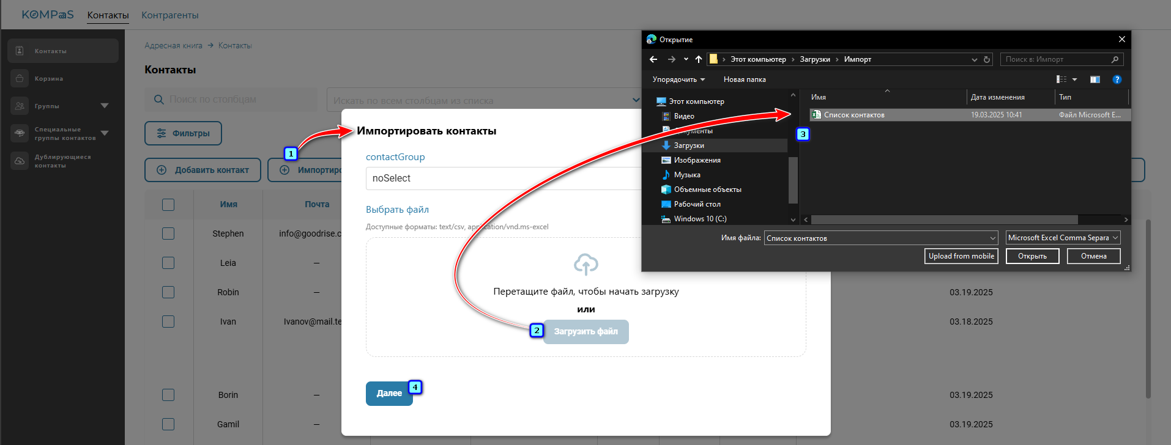Sort by the Тип column header
This screenshot has height=445, width=1171.
click(1092, 97)
